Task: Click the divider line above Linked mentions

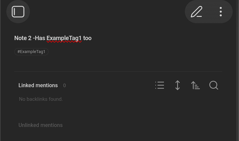Action: click(118, 71)
